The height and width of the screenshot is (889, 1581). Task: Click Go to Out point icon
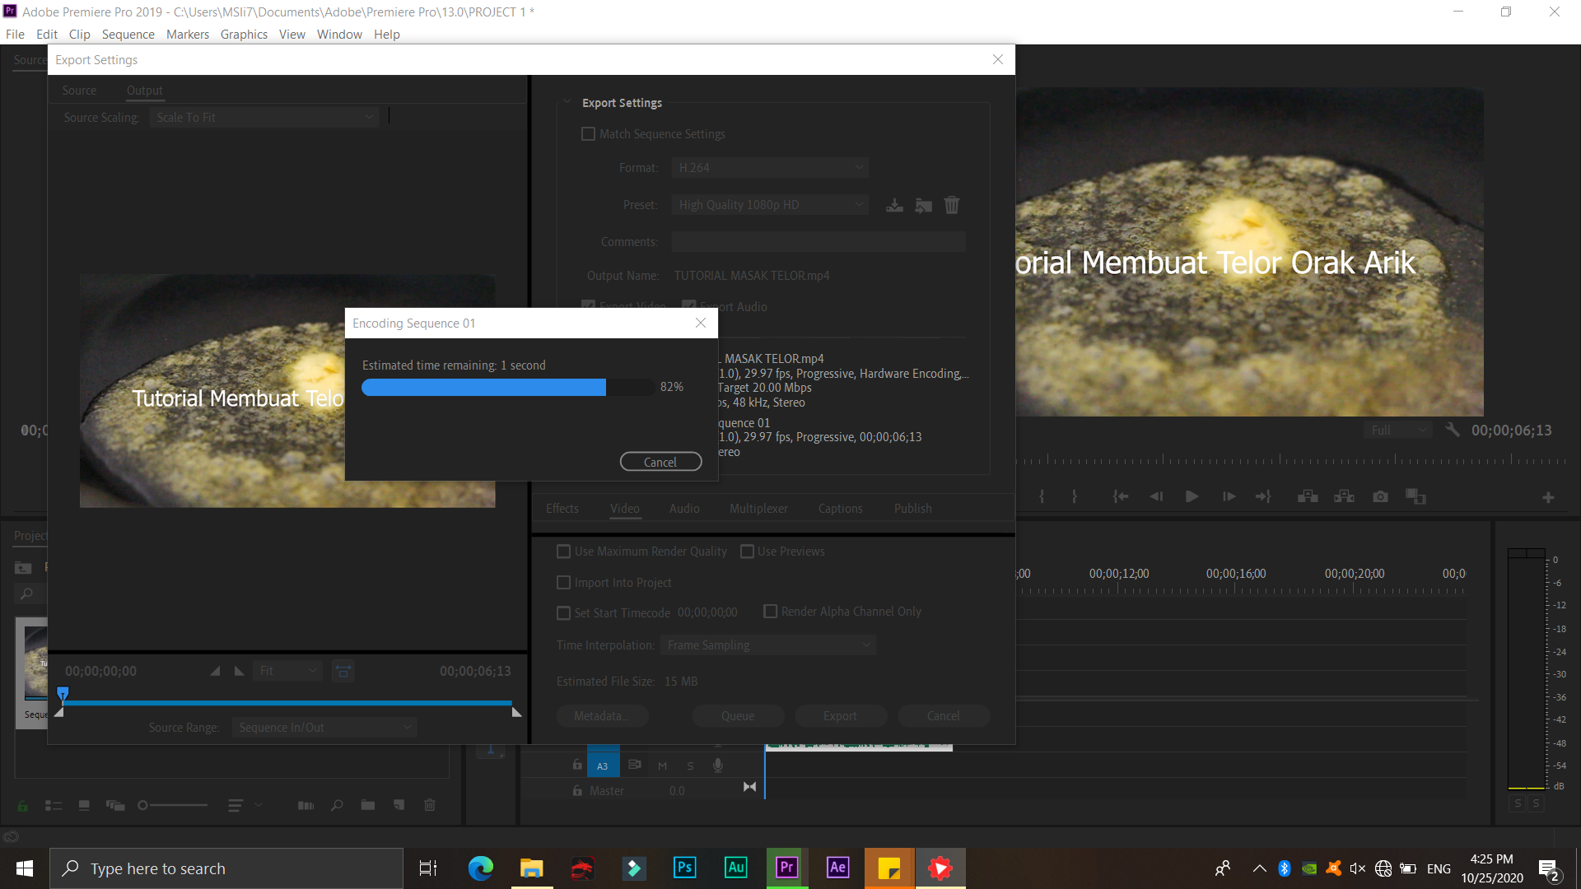[x=1263, y=496]
